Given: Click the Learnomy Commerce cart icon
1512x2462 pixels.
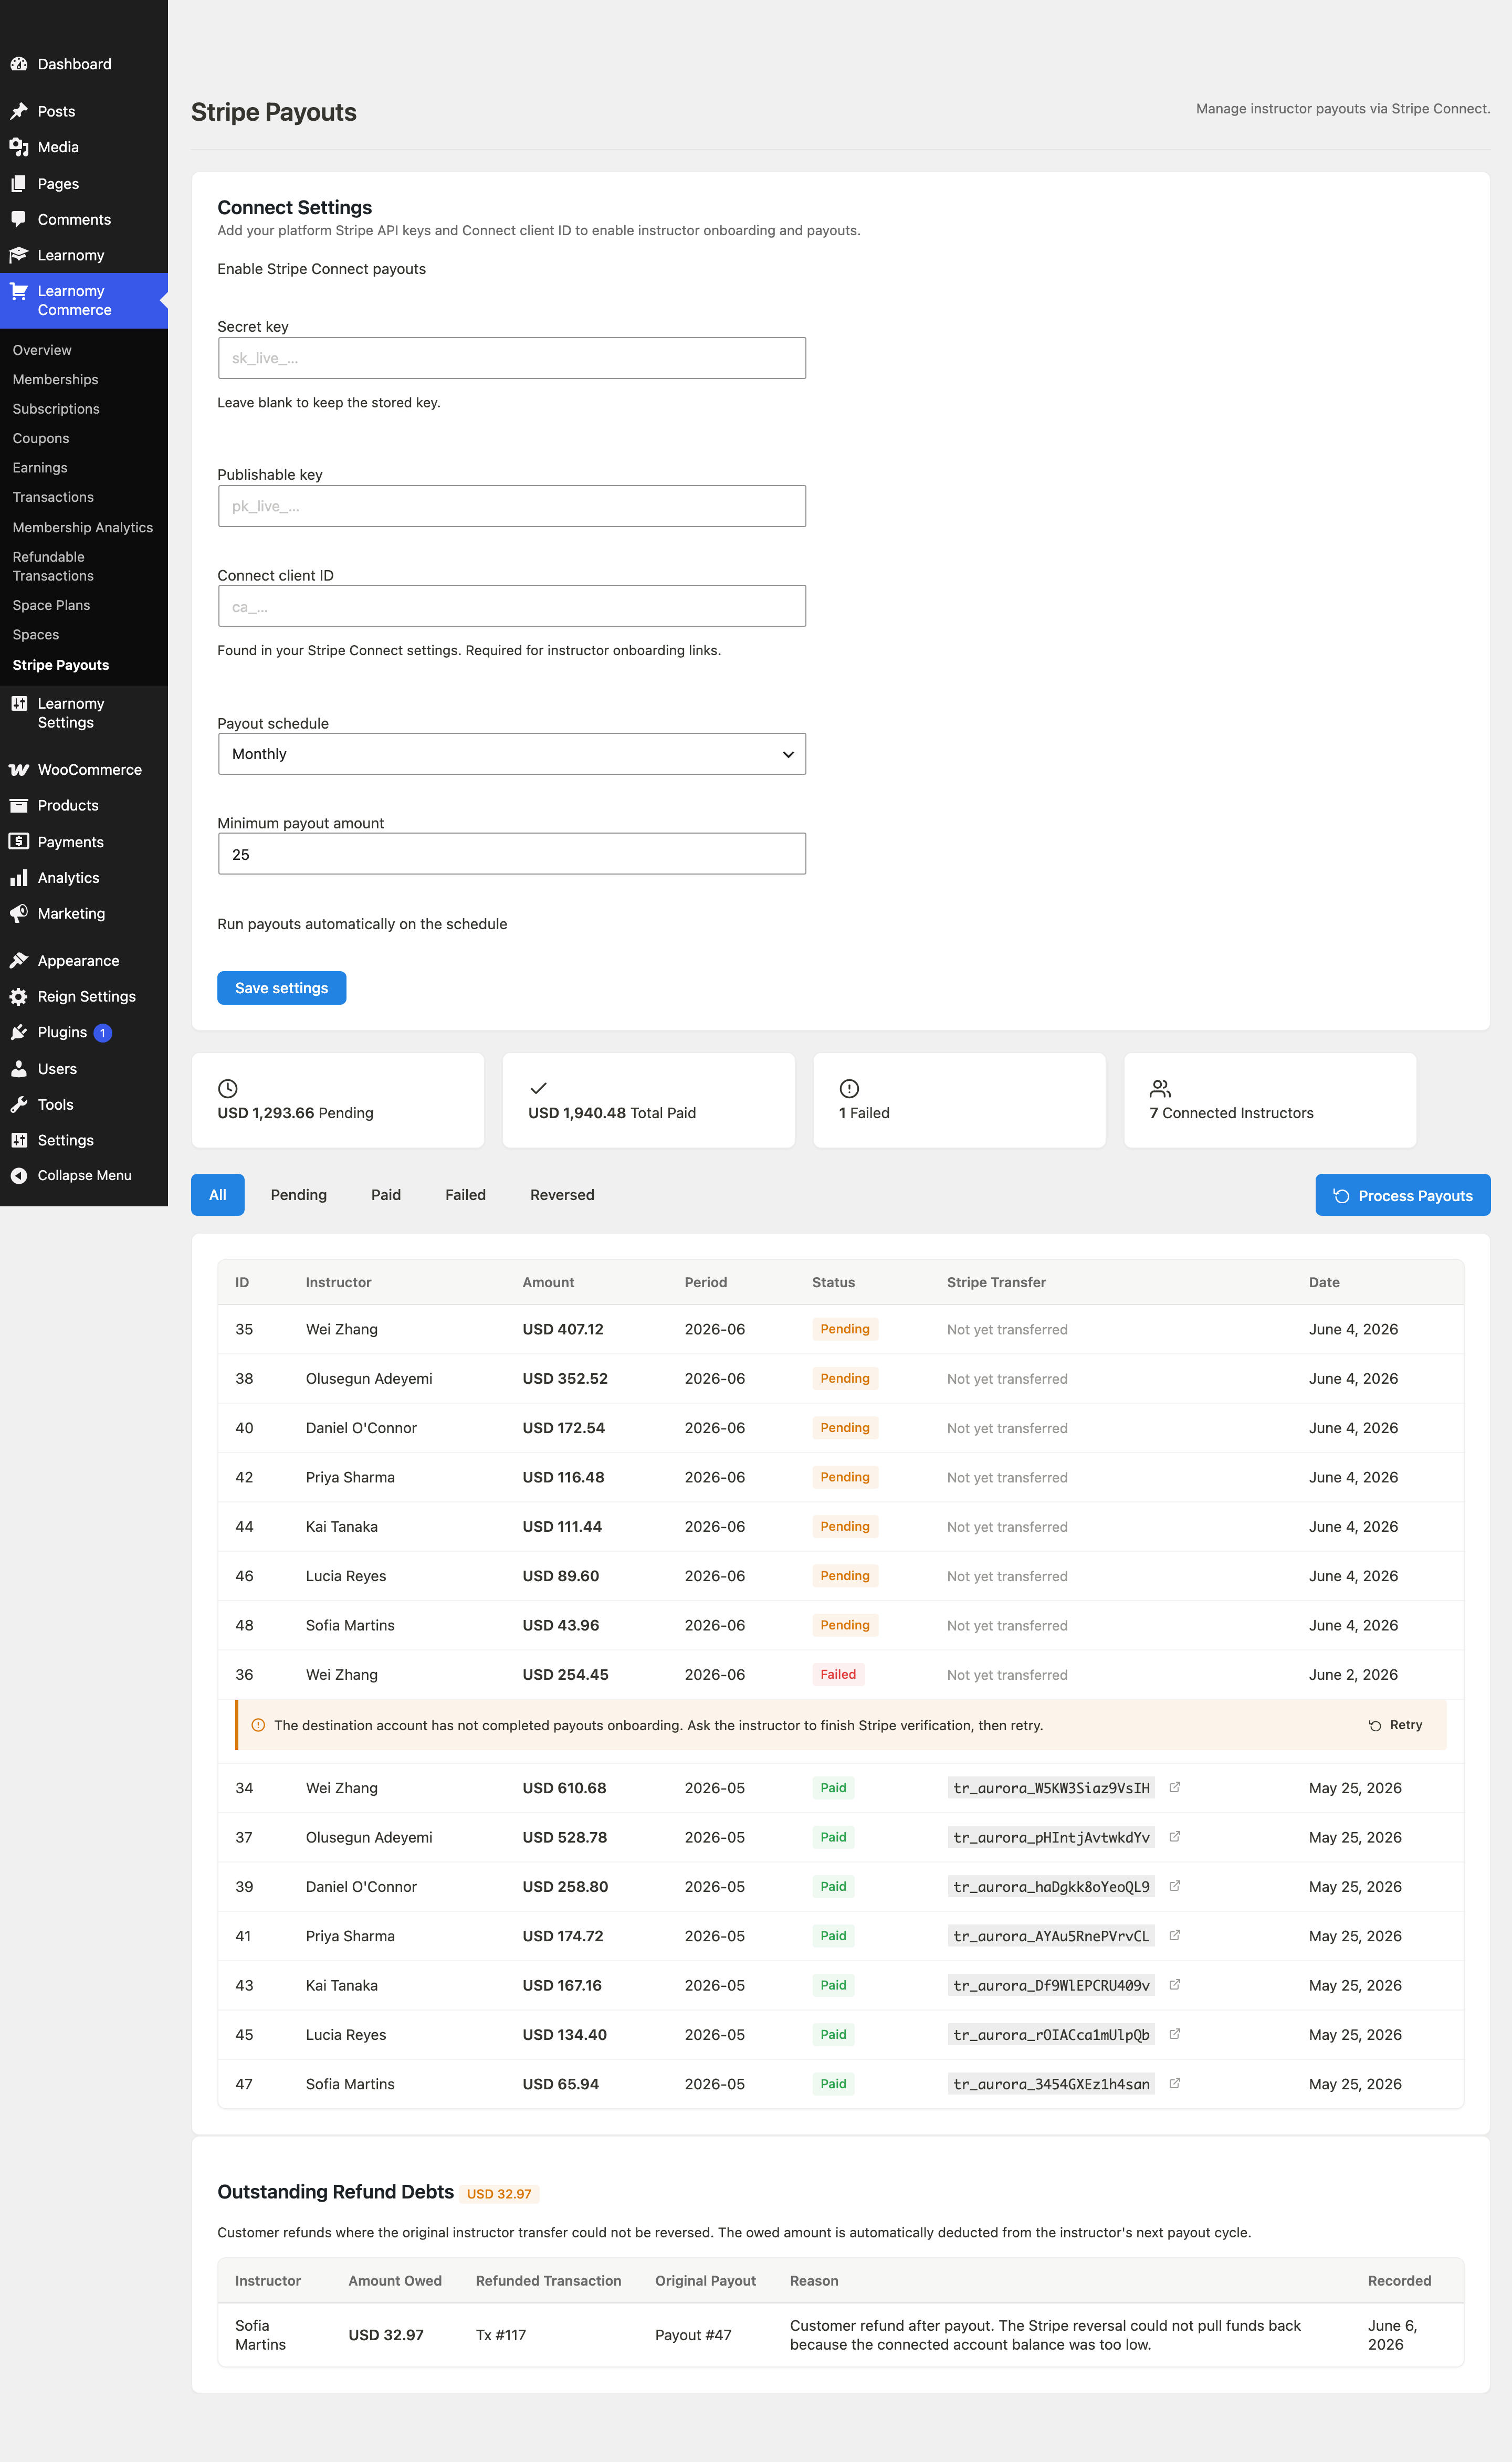Looking at the screenshot, I should point(18,291).
